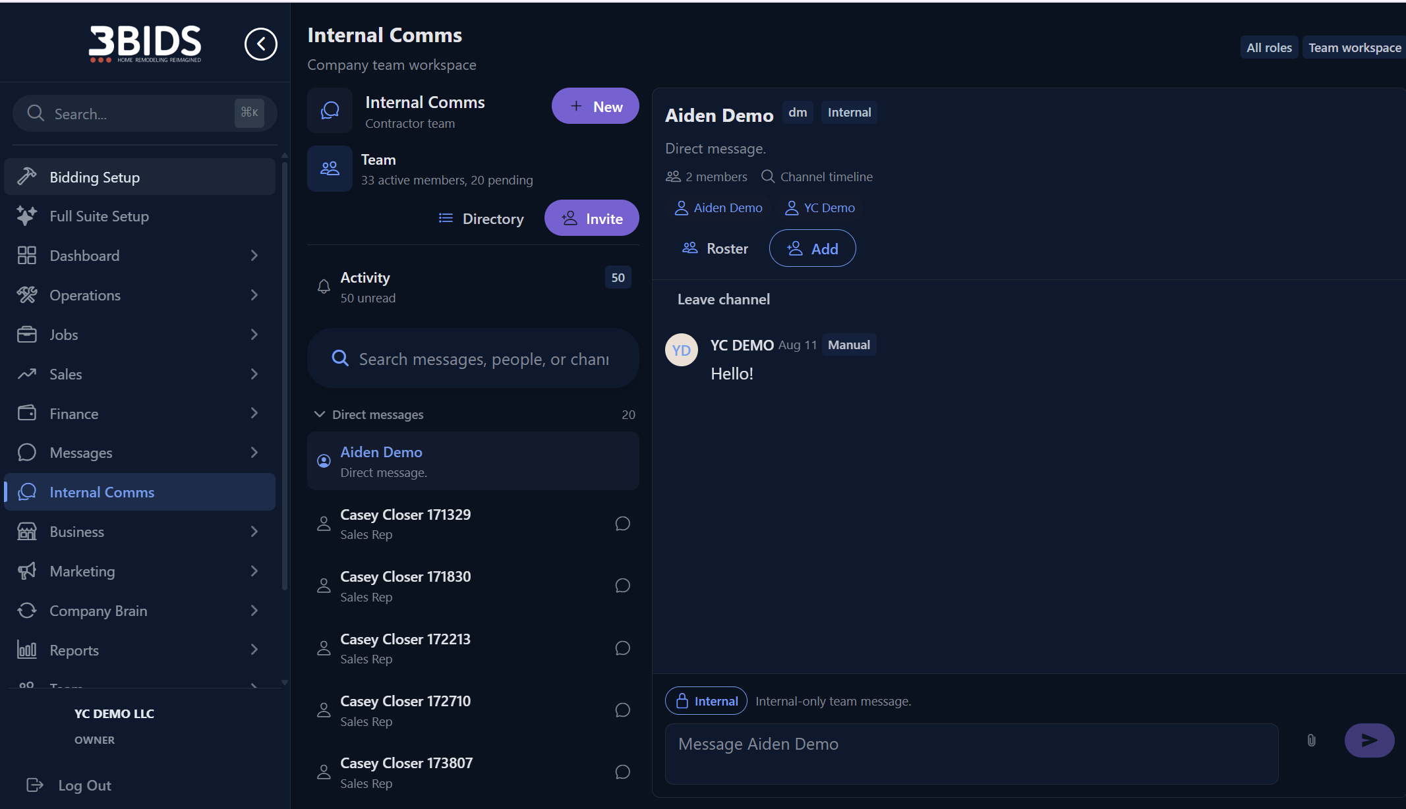The width and height of the screenshot is (1406, 809).
Task: Expand the Finance submenu chevron
Action: (254, 412)
